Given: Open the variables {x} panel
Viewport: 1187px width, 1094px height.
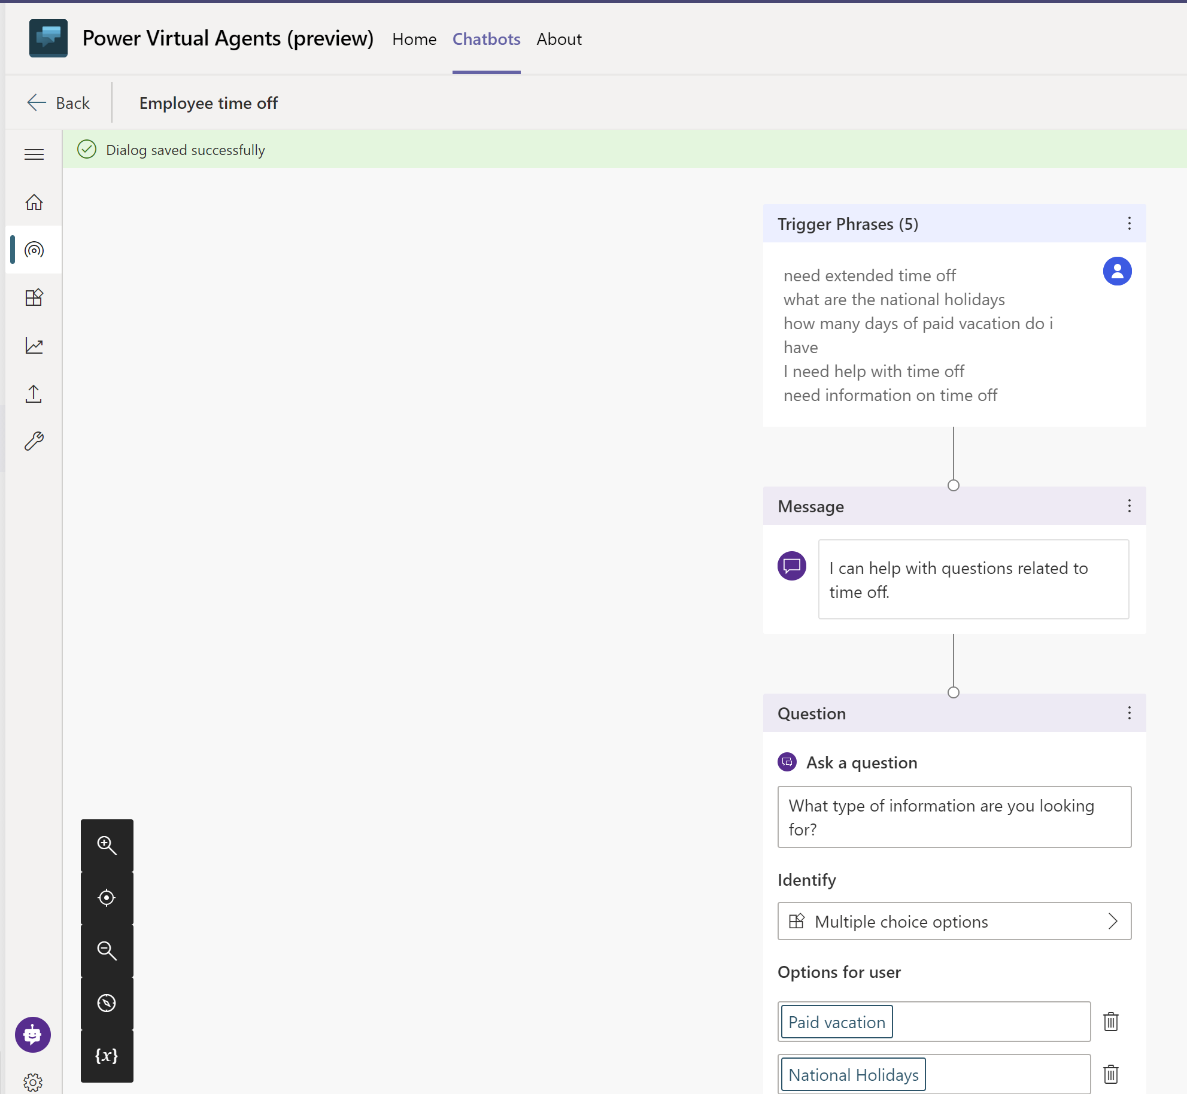Looking at the screenshot, I should [107, 1056].
